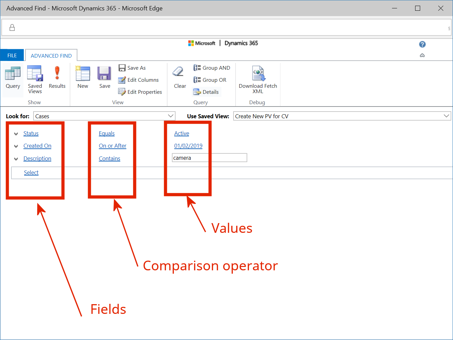Click the browser address bar
453x340 pixels.
tap(226, 27)
